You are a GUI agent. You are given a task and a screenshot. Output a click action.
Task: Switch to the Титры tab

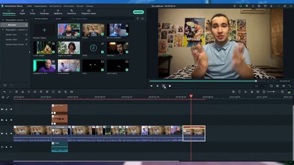pyautogui.click(x=33, y=12)
